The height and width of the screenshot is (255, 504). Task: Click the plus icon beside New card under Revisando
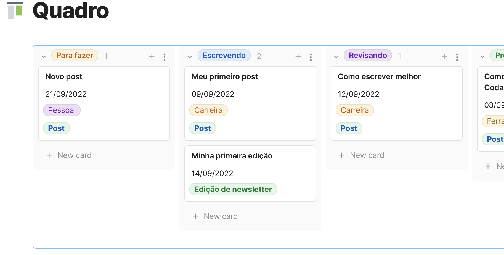pyautogui.click(x=341, y=155)
